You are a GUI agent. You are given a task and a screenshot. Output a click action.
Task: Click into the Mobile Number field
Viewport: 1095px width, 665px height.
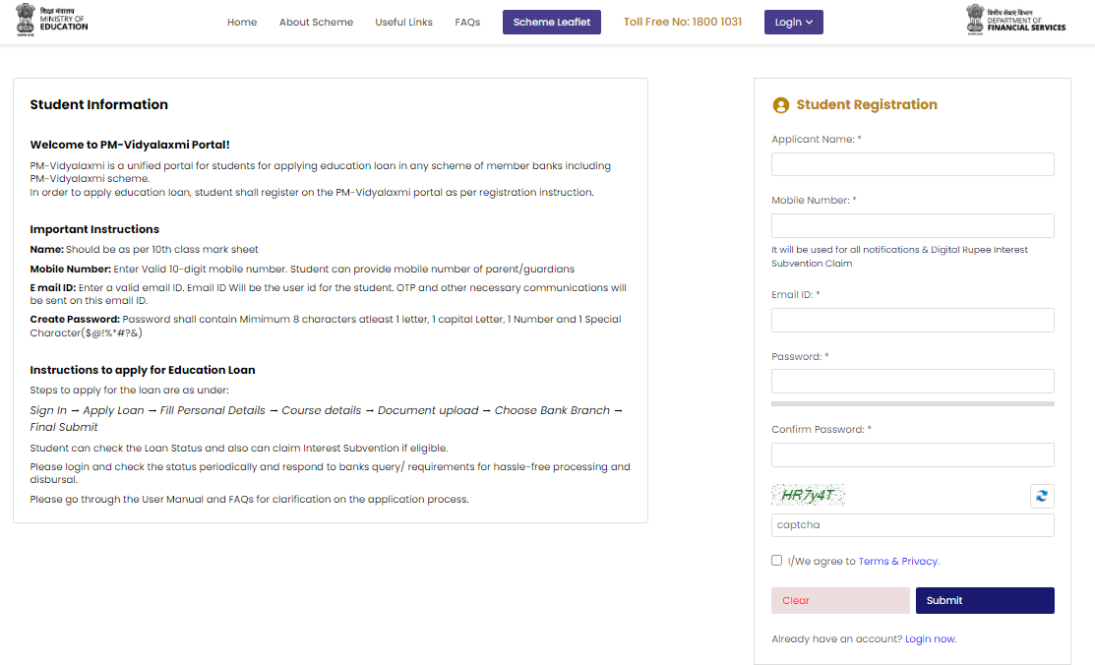point(912,225)
